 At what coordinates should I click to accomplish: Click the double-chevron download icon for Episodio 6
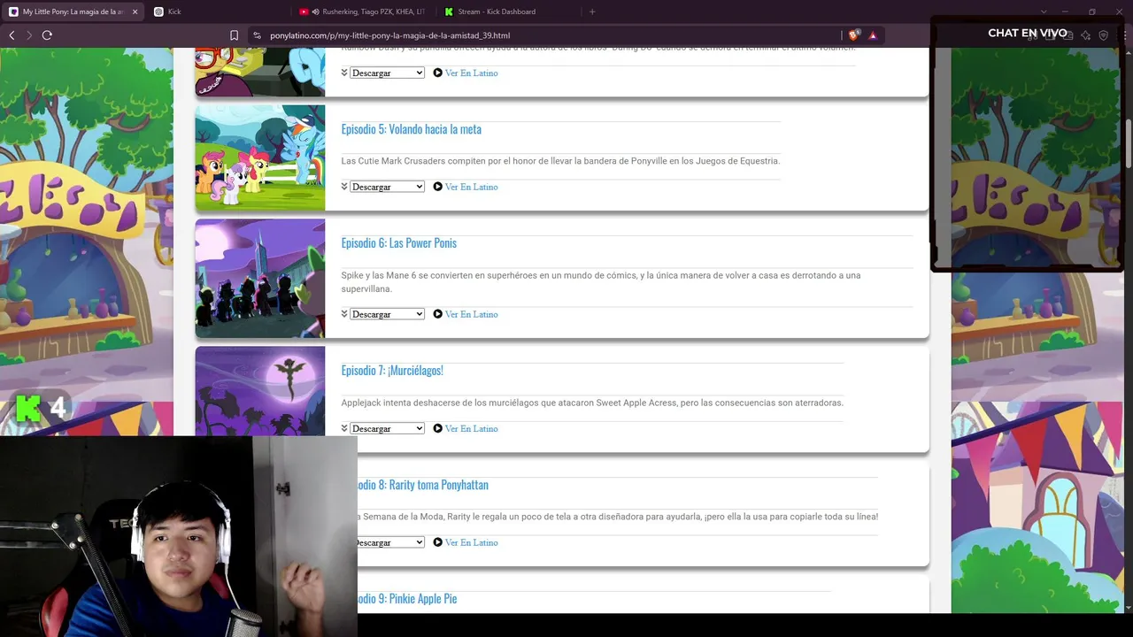[344, 314]
